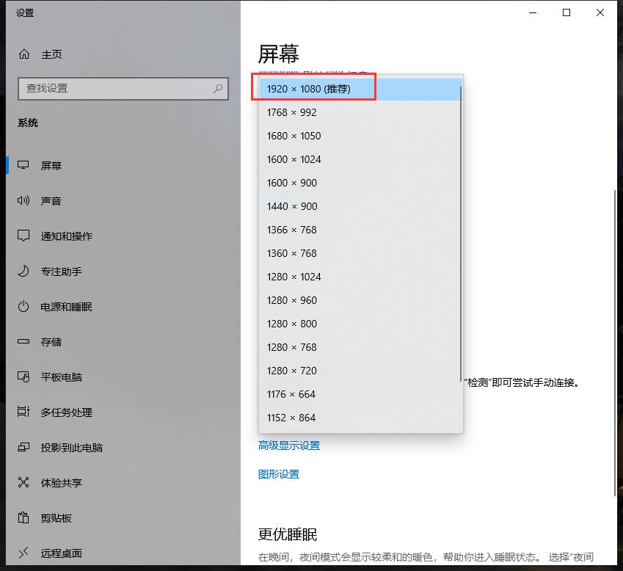Click the 电源和睡眠 power icon

22,306
